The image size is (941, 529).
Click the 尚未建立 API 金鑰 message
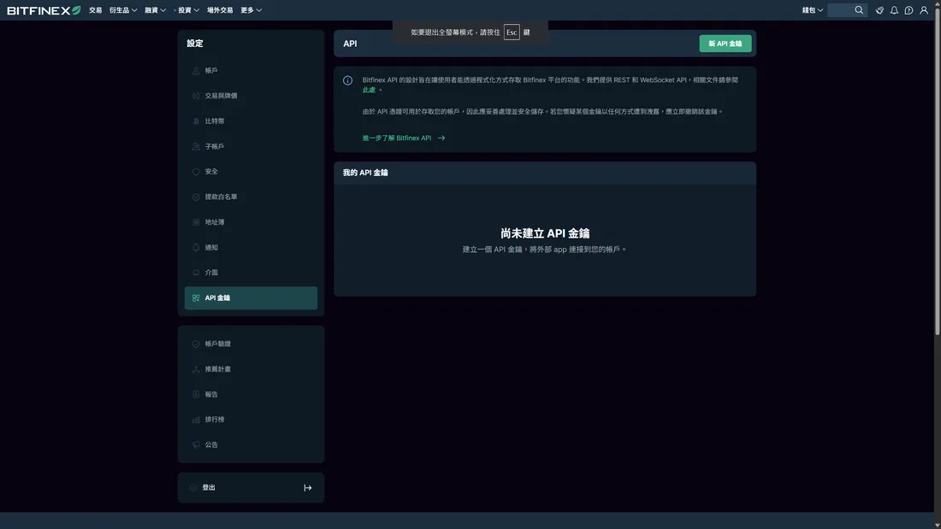coord(545,233)
